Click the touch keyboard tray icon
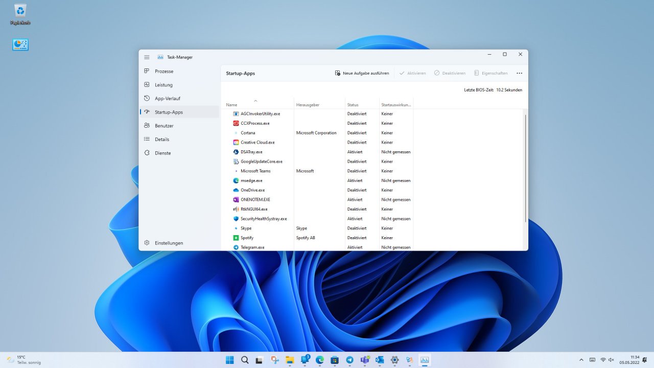The width and height of the screenshot is (654, 368). (592, 360)
